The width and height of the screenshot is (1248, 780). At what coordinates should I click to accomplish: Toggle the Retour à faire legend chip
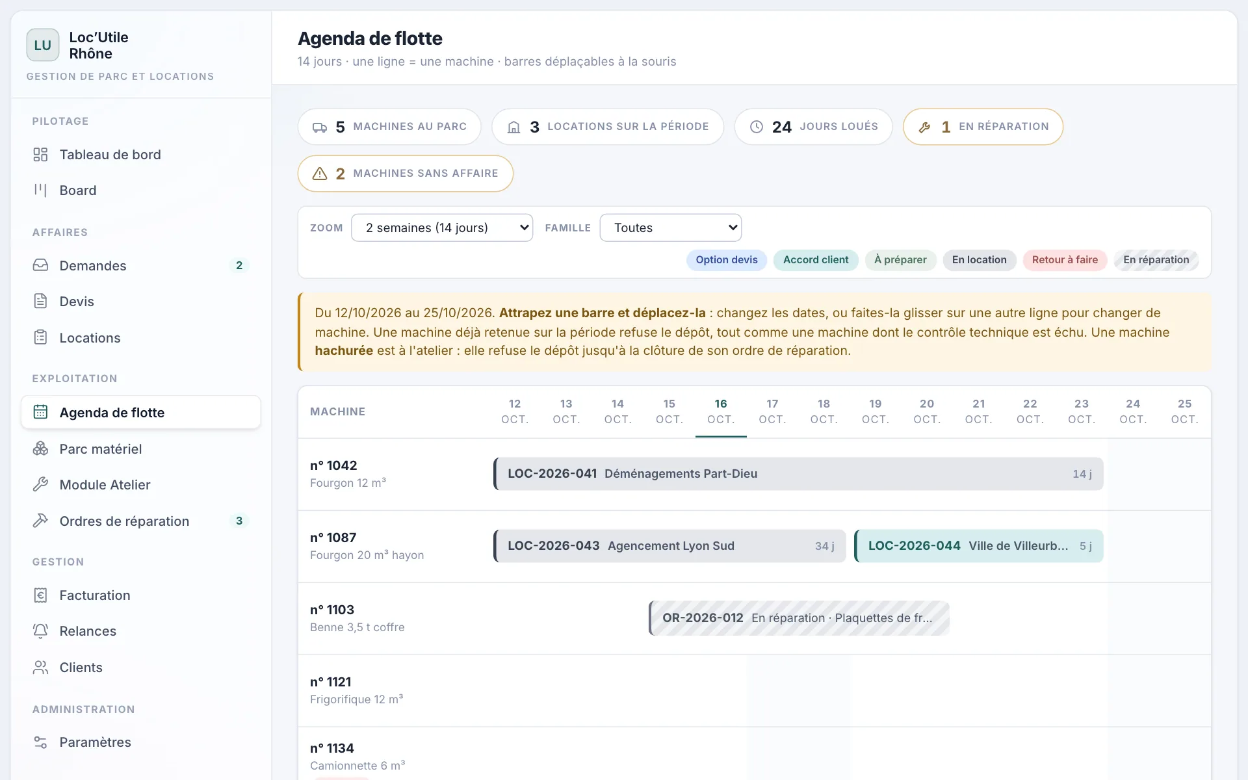[x=1065, y=260]
